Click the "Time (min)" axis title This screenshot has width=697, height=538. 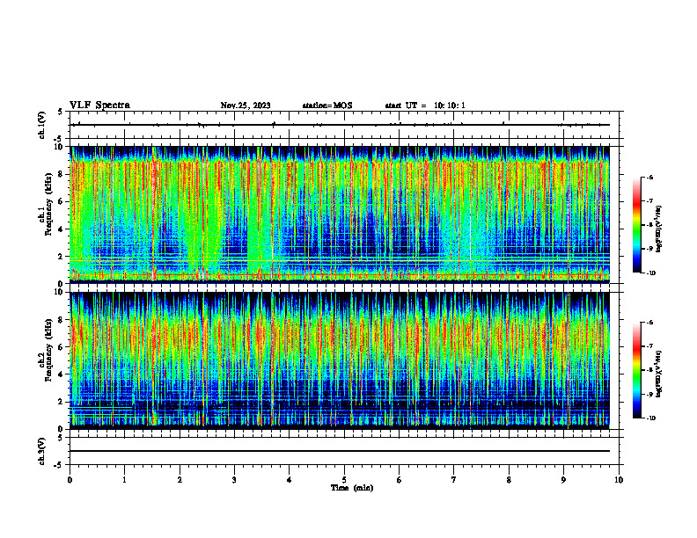coord(352,488)
